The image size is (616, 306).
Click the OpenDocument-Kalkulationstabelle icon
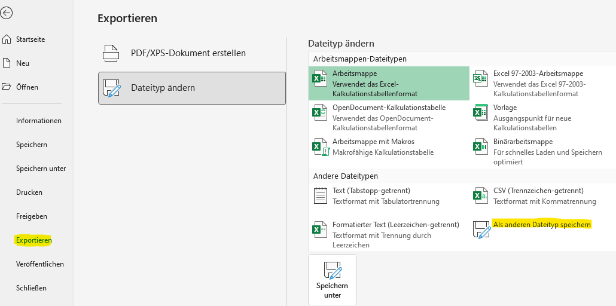(x=320, y=112)
